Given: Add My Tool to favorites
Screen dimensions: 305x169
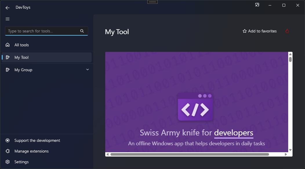Looking at the screenshot, I should pyautogui.click(x=259, y=31).
